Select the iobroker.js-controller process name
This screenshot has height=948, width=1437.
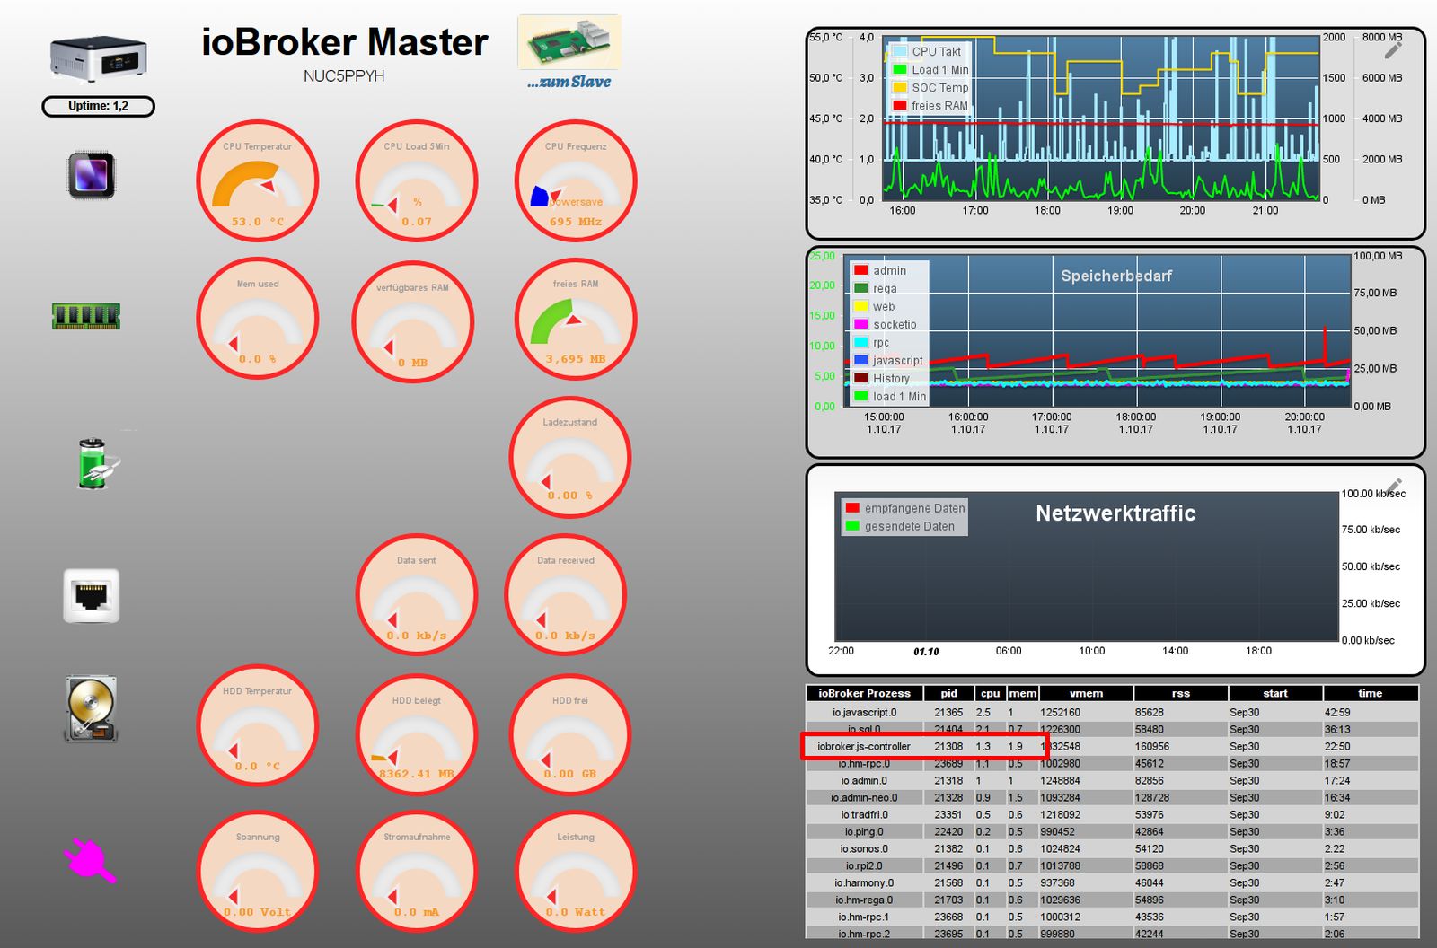tap(864, 746)
